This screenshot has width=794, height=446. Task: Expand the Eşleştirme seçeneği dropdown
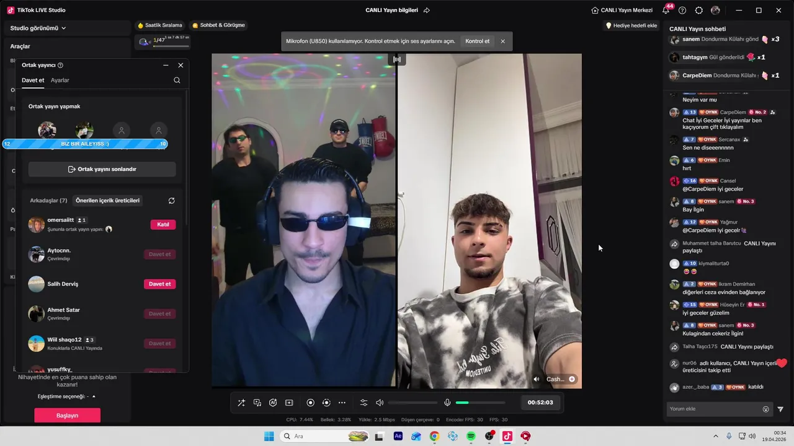67,396
